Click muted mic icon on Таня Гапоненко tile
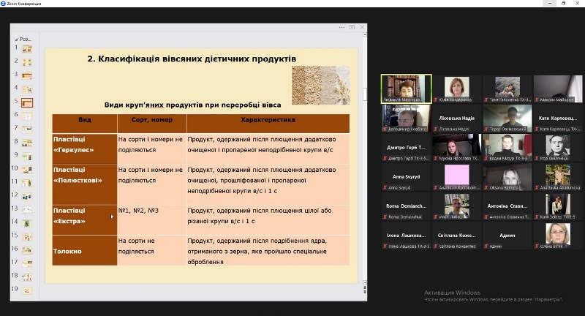 pyautogui.click(x=486, y=100)
